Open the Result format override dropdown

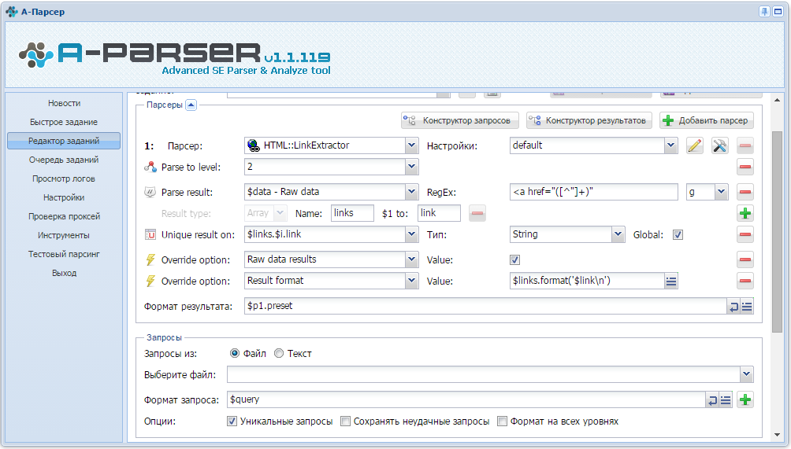click(411, 281)
